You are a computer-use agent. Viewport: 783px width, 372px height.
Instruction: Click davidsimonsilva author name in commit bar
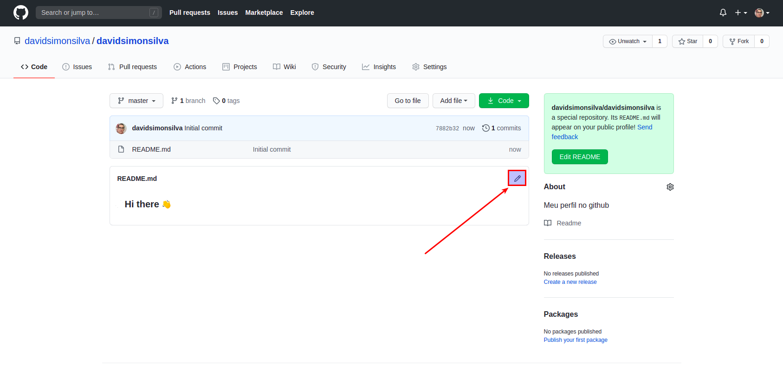157,128
